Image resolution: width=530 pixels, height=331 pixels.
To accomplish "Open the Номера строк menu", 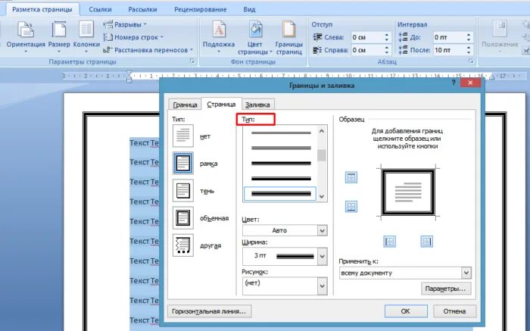I will 133,37.
